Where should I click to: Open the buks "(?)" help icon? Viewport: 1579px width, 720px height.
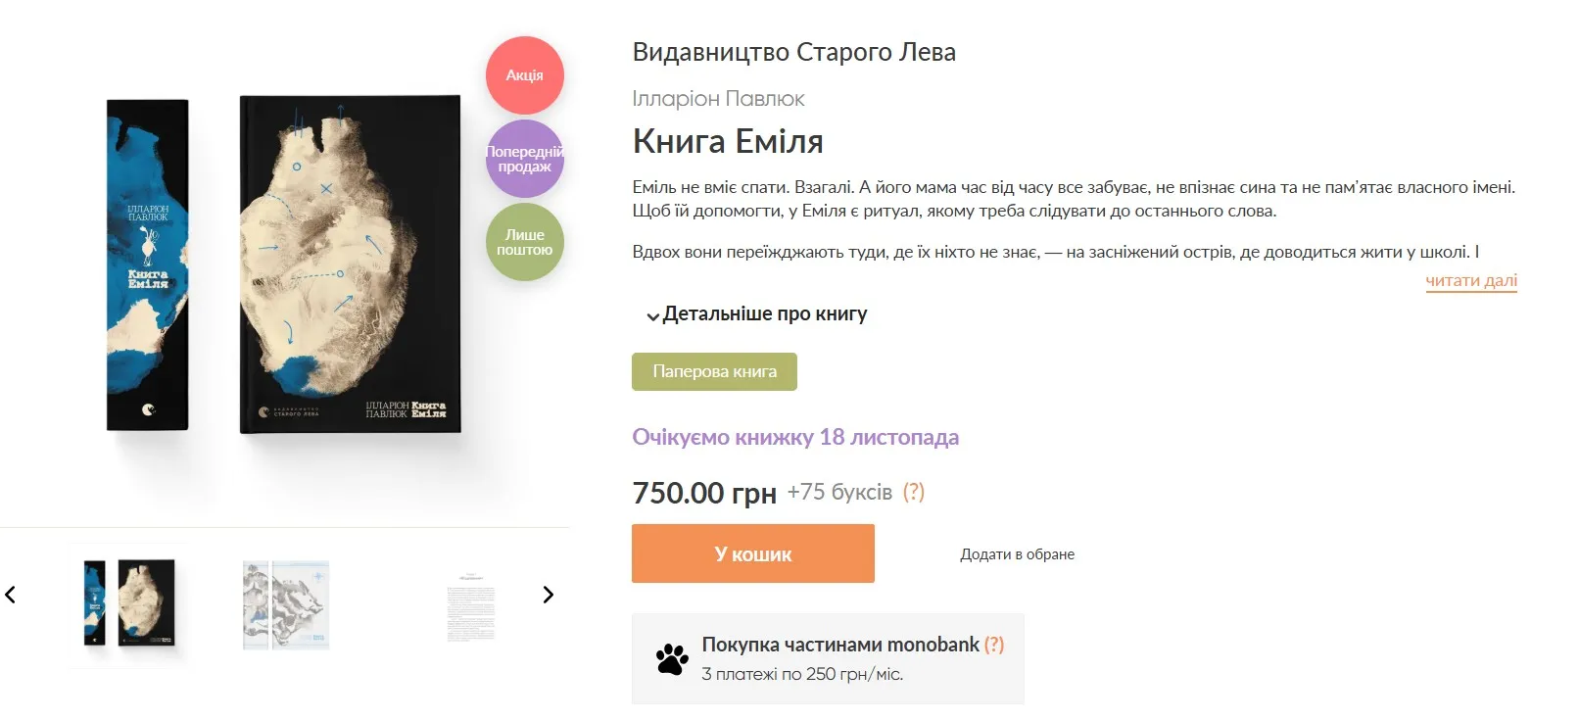pyautogui.click(x=915, y=492)
